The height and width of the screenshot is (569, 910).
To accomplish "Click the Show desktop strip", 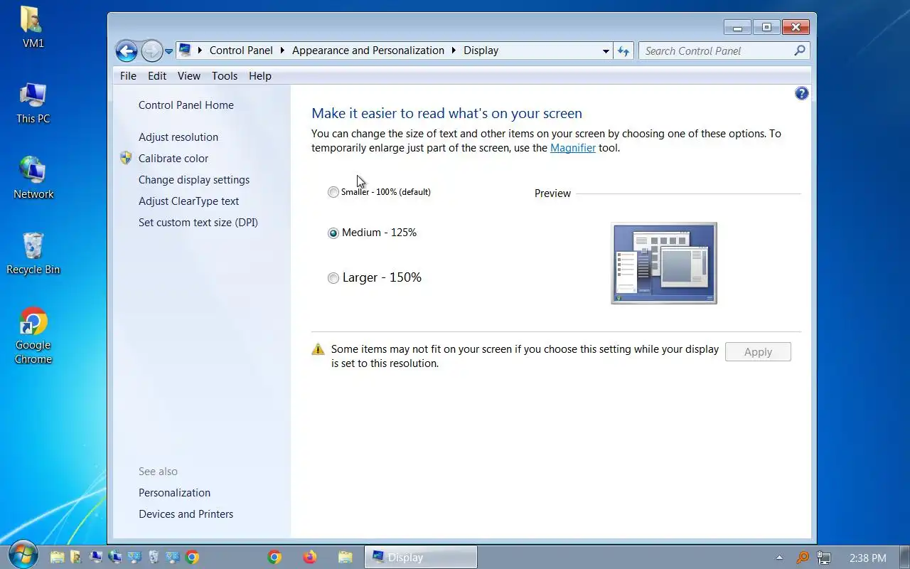I will coord(904,558).
